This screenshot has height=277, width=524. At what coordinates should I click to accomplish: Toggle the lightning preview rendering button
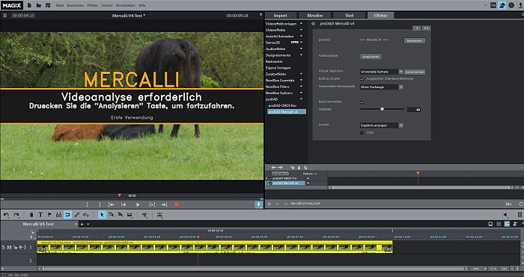point(259,205)
